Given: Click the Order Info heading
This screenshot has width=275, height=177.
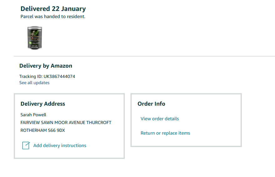Looking at the screenshot, I should [151, 104].
